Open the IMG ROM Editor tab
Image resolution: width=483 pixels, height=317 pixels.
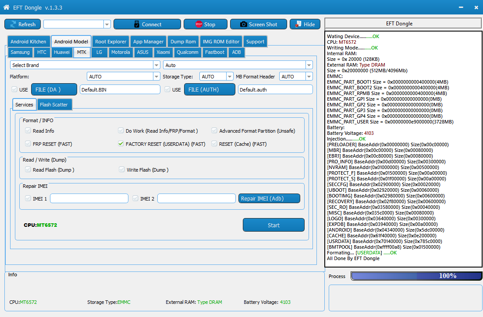[x=221, y=42]
